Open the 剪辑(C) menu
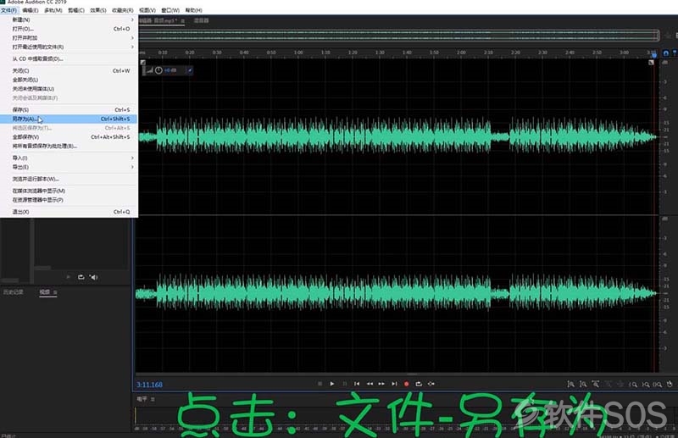The height and width of the screenshot is (438, 678). click(76, 10)
